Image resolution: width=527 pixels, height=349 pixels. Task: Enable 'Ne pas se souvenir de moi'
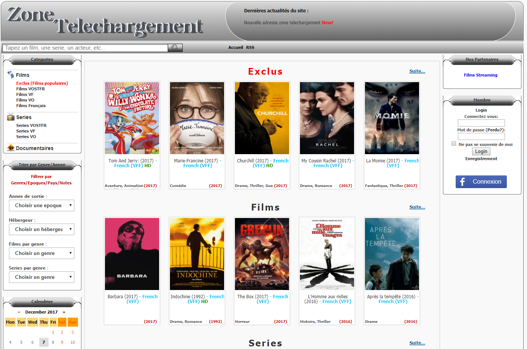tap(454, 143)
